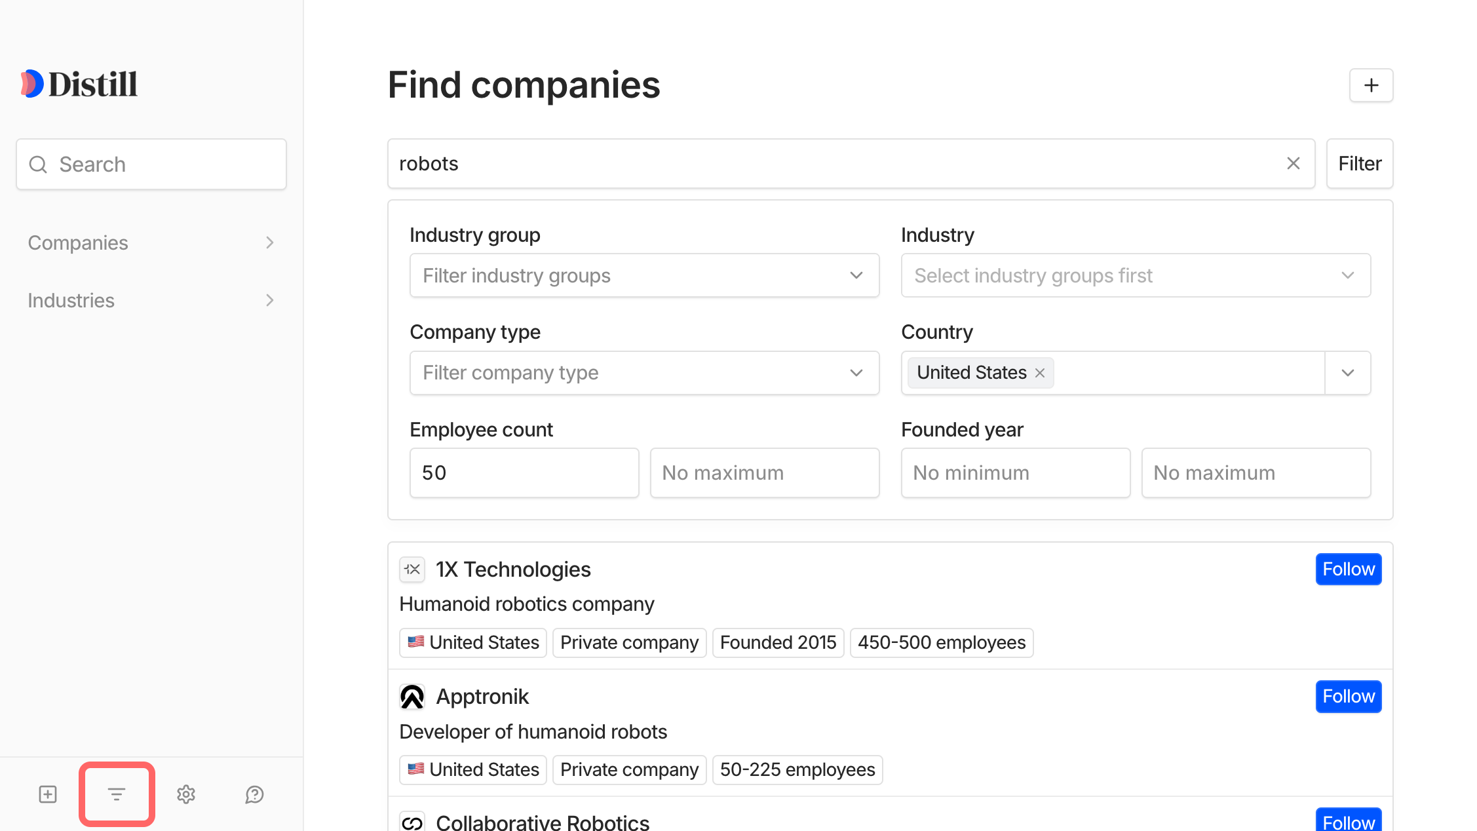
Task: Clear the robots search text
Action: coord(1293,163)
